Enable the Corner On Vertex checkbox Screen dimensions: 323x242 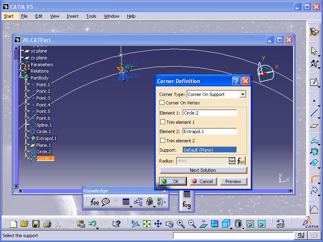162,103
